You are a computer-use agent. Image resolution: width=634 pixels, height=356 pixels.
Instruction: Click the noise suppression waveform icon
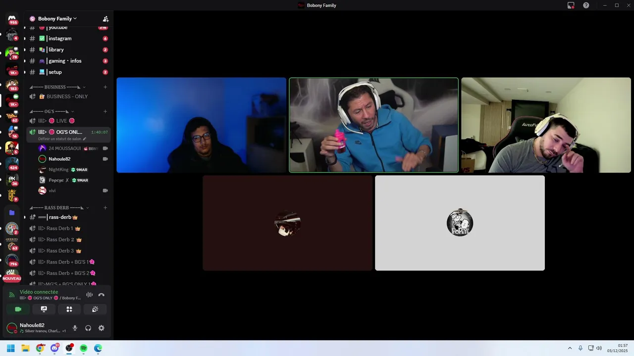89,295
